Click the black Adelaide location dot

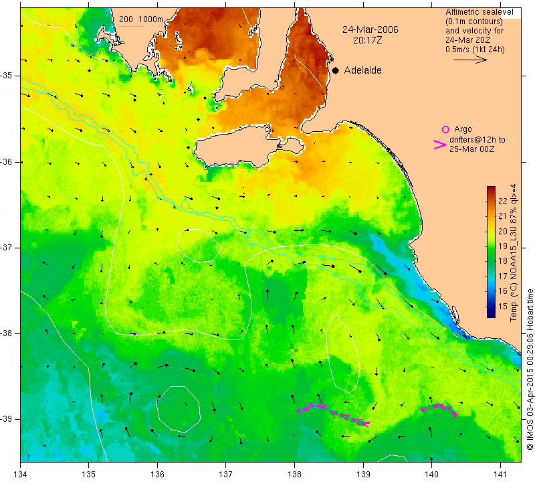(336, 71)
